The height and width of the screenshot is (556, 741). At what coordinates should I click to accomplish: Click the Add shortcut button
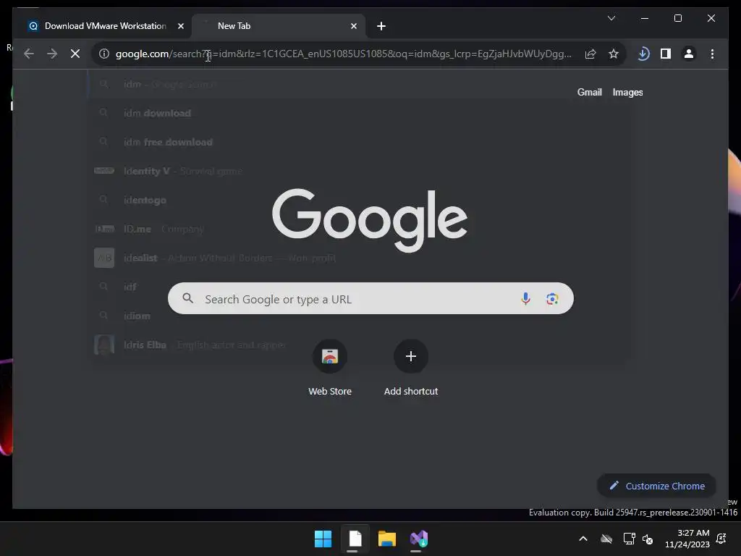coord(411,367)
